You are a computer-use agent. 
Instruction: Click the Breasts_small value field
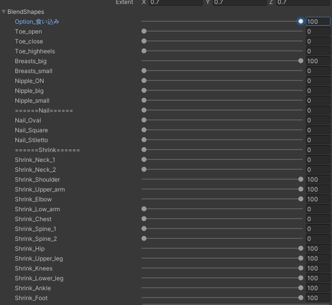pyautogui.click(x=318, y=71)
